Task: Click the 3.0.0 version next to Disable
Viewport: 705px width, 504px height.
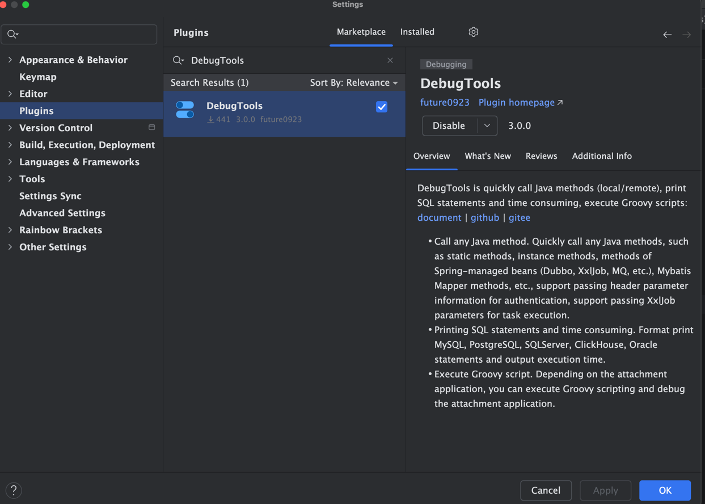Action: click(520, 126)
